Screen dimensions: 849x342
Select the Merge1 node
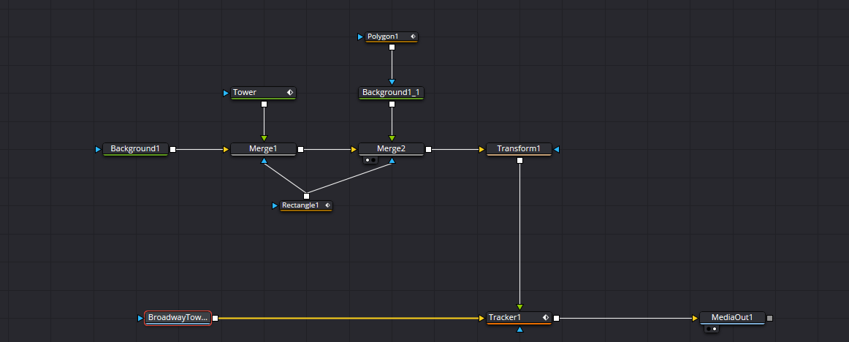click(263, 149)
